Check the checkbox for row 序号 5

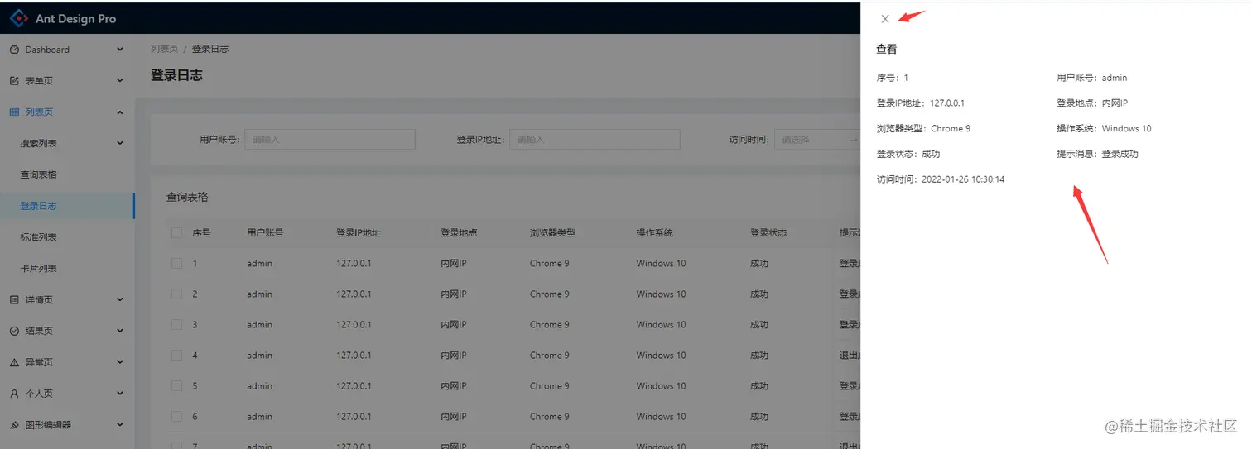click(176, 385)
